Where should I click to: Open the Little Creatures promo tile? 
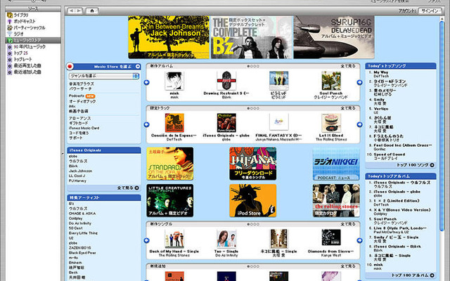click(x=170, y=200)
